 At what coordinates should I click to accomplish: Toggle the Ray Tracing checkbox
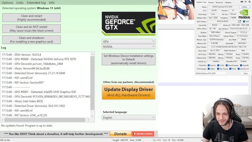(x=218, y=69)
